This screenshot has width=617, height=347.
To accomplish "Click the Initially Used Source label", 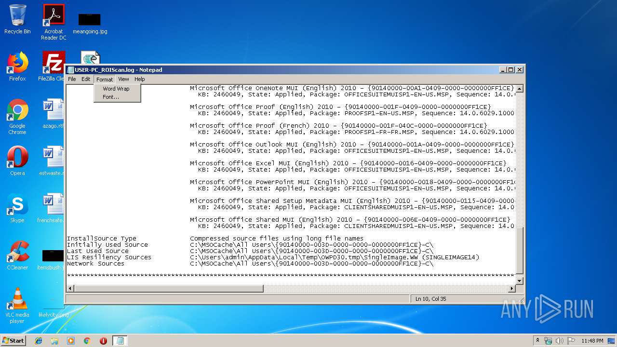I will [x=107, y=245].
